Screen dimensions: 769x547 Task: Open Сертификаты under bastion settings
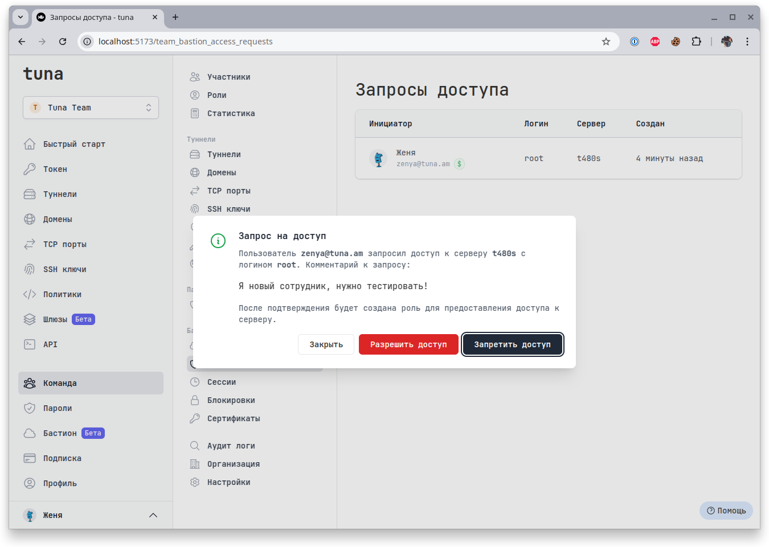(234, 418)
